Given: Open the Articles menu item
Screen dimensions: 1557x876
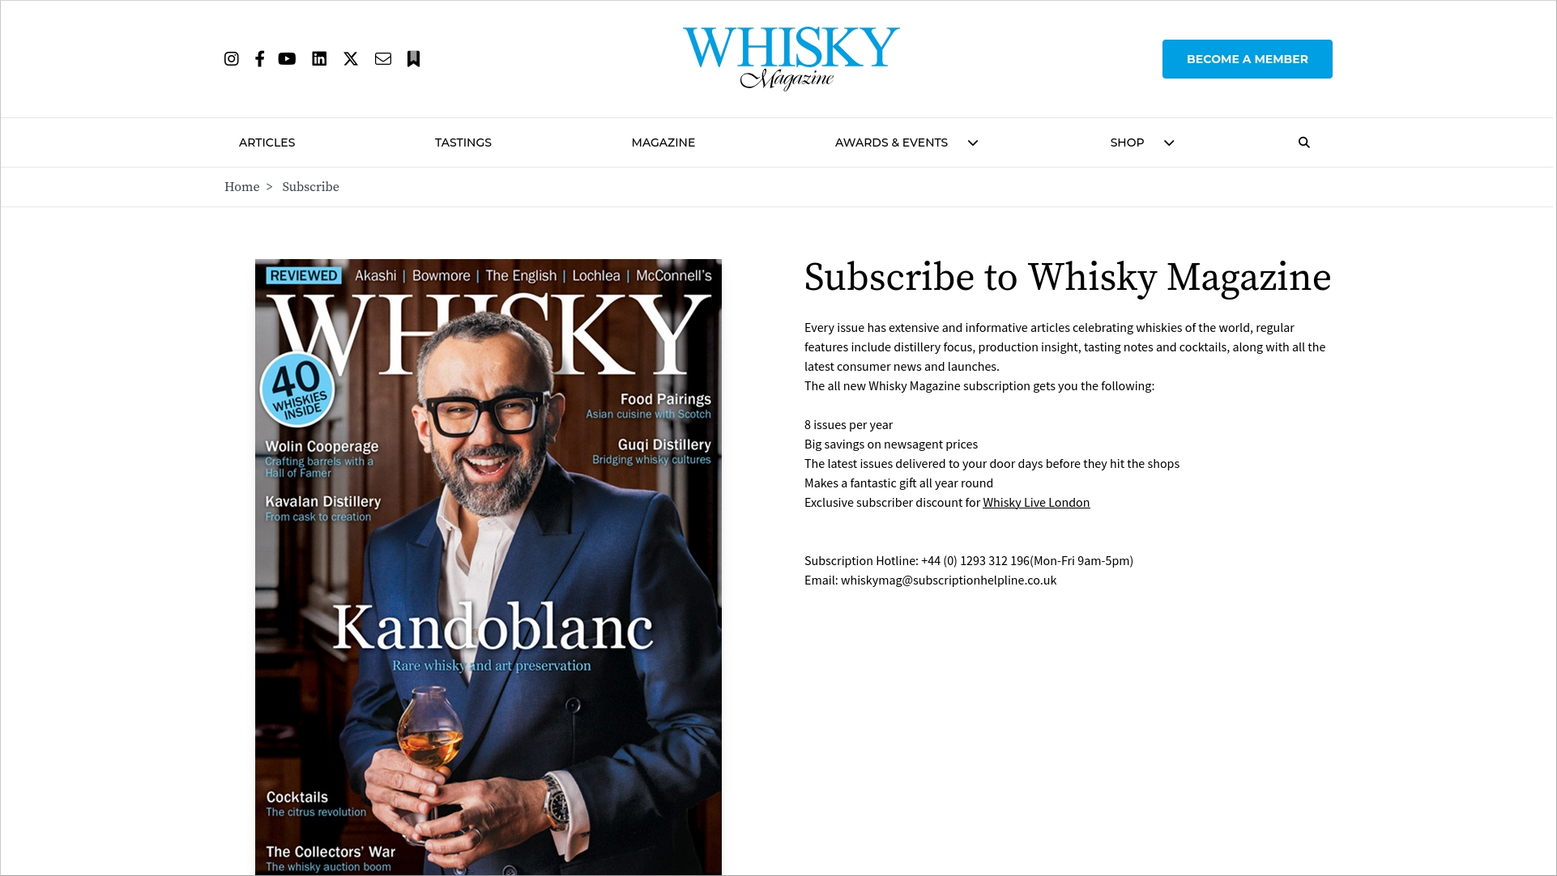Looking at the screenshot, I should [267, 142].
